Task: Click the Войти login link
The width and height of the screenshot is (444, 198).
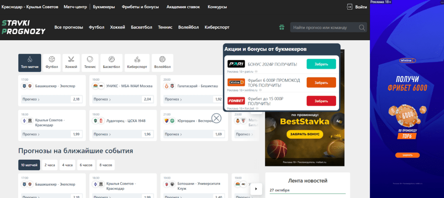Action: pos(361,7)
